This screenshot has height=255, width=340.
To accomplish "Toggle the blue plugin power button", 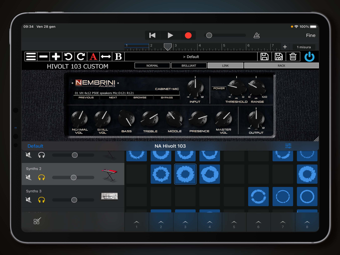I will pyautogui.click(x=309, y=57).
